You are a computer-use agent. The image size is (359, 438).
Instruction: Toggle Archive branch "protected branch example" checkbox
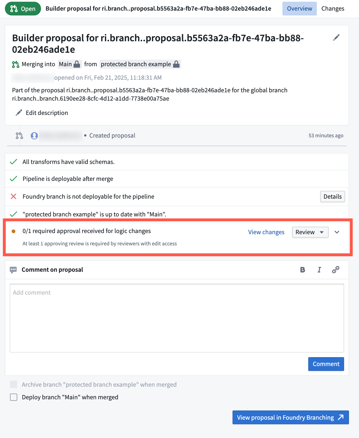[14, 384]
